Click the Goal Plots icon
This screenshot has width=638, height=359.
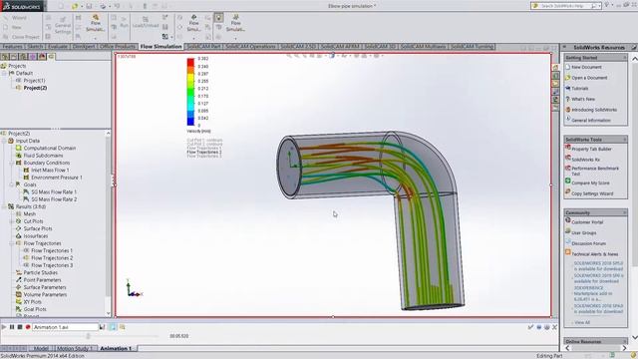click(x=18, y=309)
